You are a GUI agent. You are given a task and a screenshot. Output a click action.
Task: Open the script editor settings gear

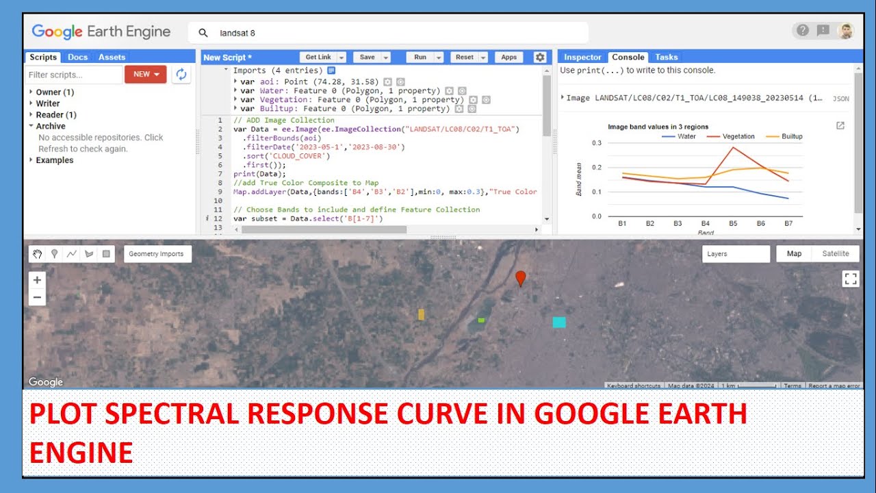(540, 58)
